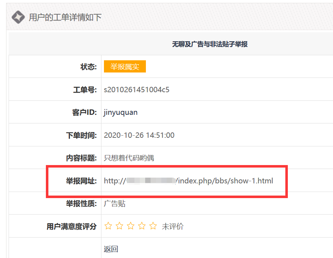
Task: Click the diamond icon beside the page heading
Action: [18, 17]
